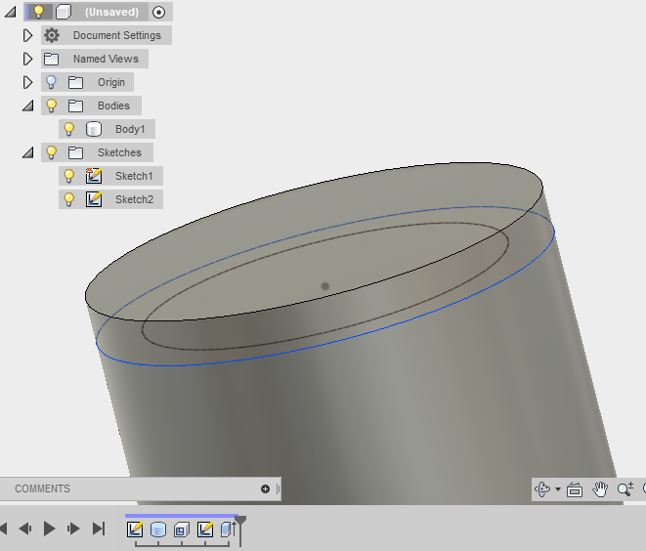Jump to end of timeline
The width and height of the screenshot is (646, 551).
(x=98, y=529)
